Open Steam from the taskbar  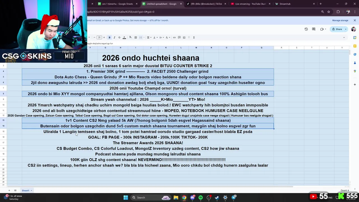pos(217,198)
